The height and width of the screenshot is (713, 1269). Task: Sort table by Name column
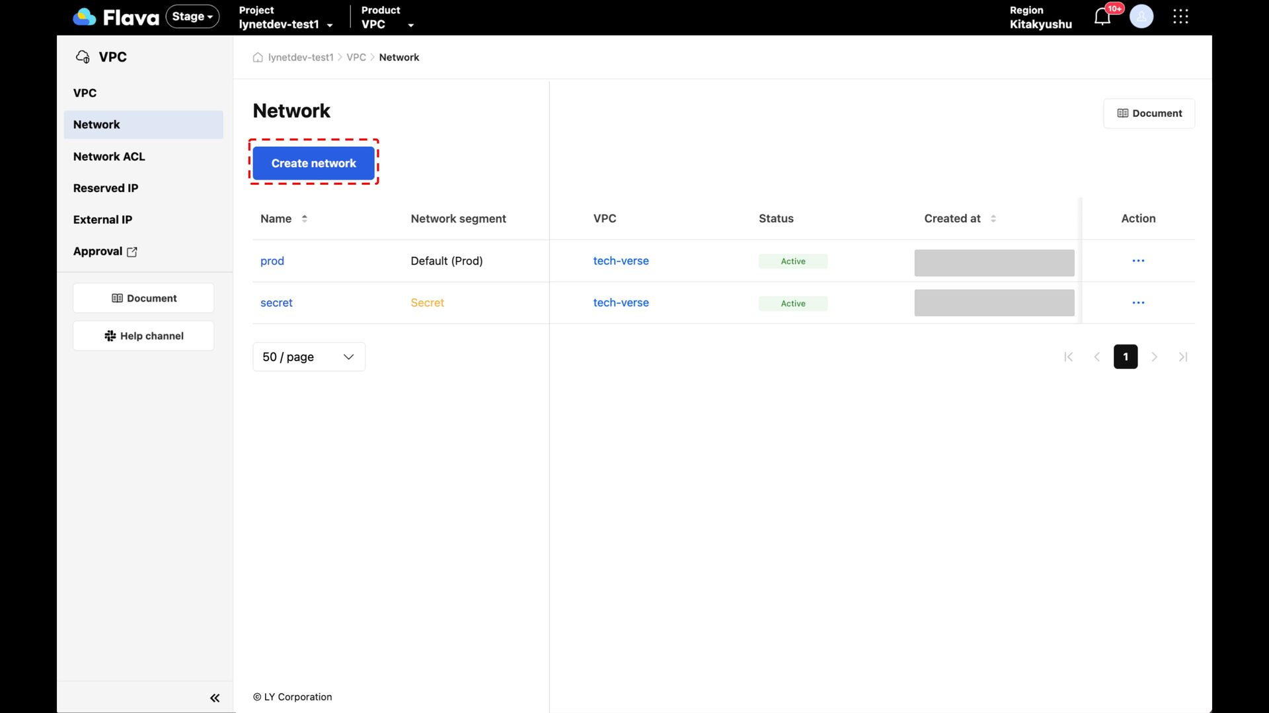[x=304, y=219]
